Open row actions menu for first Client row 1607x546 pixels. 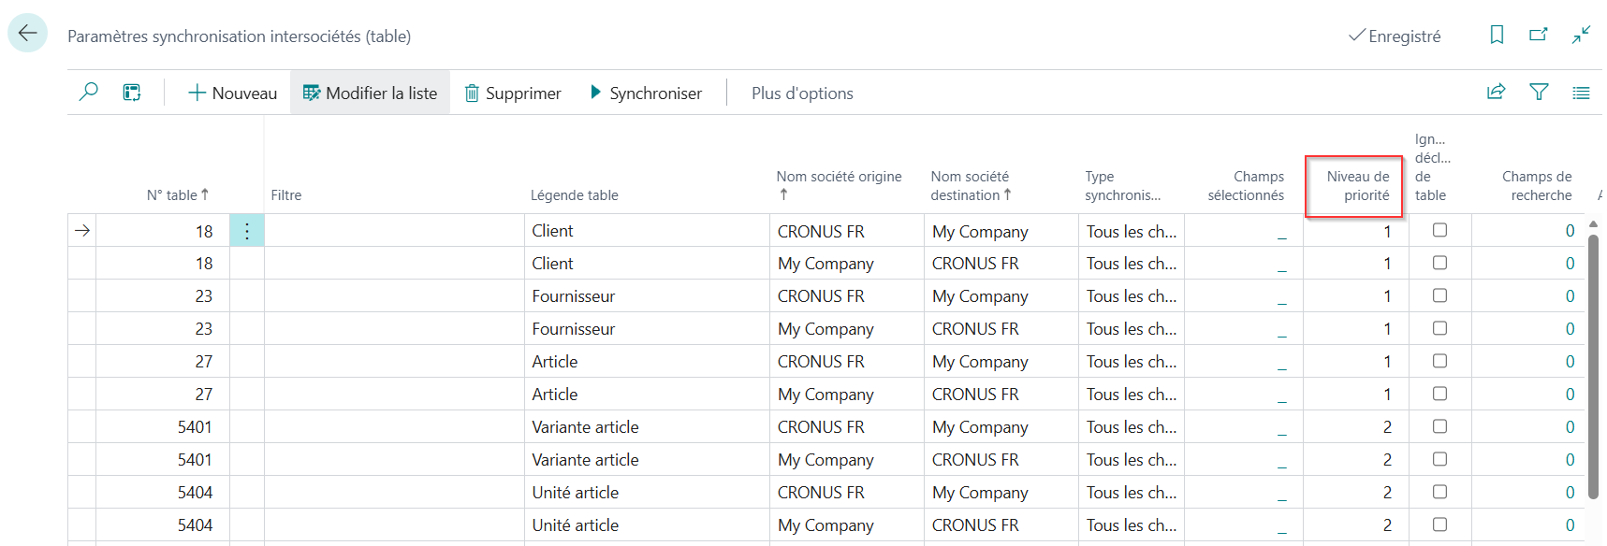tap(247, 231)
